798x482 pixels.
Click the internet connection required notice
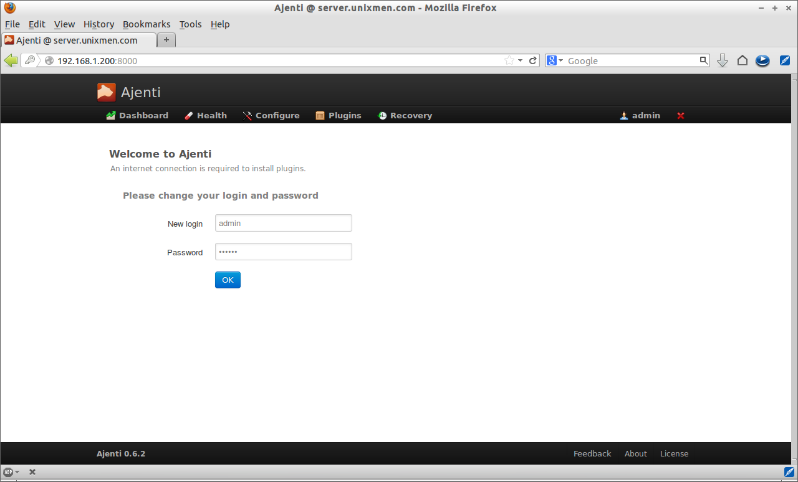coord(208,169)
